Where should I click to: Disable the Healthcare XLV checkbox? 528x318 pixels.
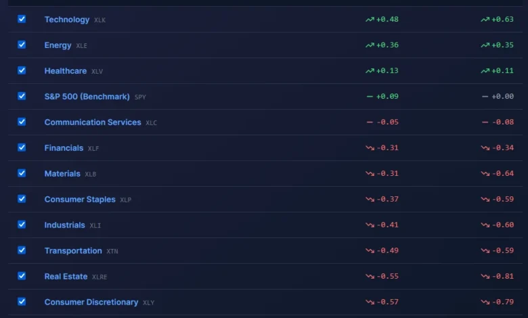click(x=22, y=70)
